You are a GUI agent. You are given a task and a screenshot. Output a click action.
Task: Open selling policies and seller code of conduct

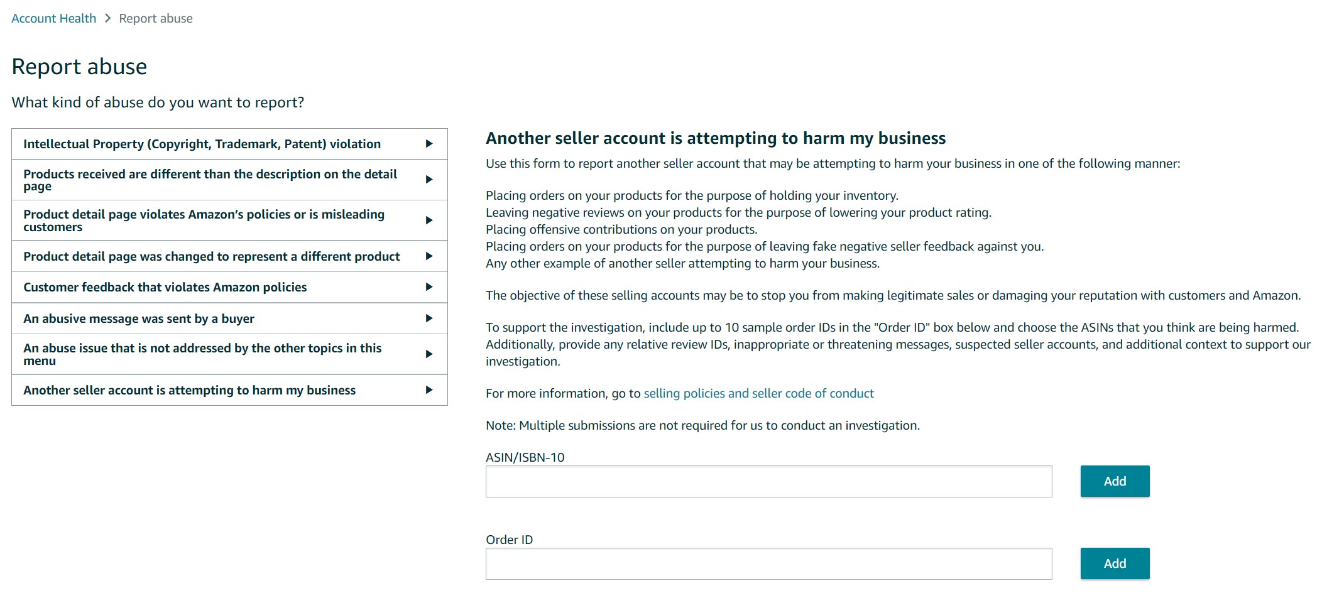758,393
